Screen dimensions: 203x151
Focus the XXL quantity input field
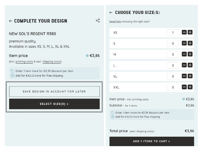pyautogui.click(x=173, y=87)
